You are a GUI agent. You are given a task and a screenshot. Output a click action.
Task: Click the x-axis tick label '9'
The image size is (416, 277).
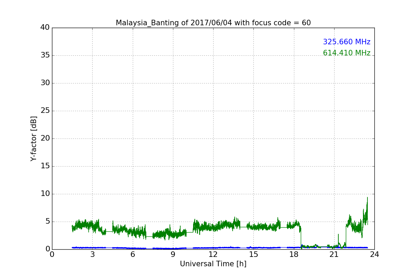coord(173,254)
